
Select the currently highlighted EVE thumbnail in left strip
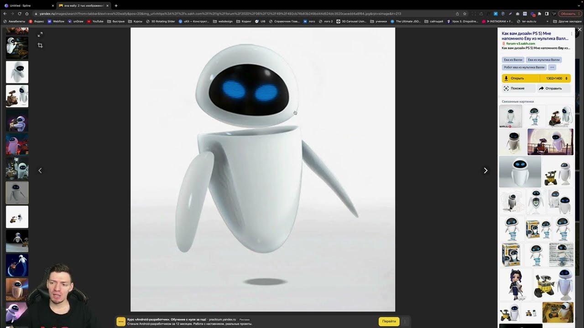click(x=17, y=193)
